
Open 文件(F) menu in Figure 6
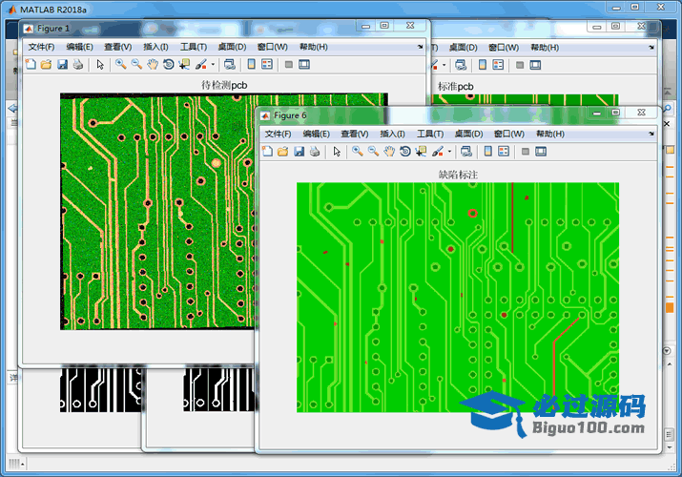[279, 135]
